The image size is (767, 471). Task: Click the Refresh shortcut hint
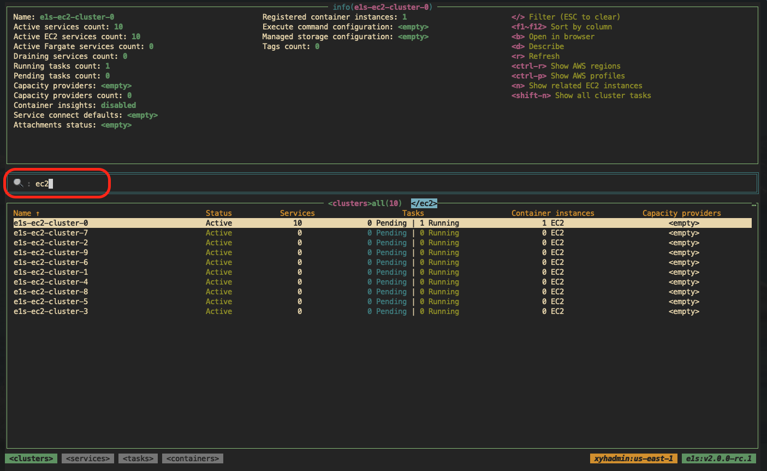click(536, 56)
